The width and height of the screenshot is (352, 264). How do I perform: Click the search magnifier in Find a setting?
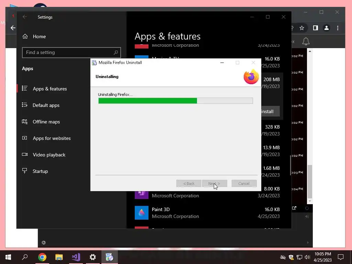tap(116, 53)
